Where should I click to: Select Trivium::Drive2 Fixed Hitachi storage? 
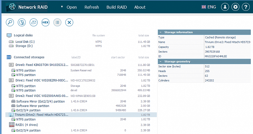[81, 115]
